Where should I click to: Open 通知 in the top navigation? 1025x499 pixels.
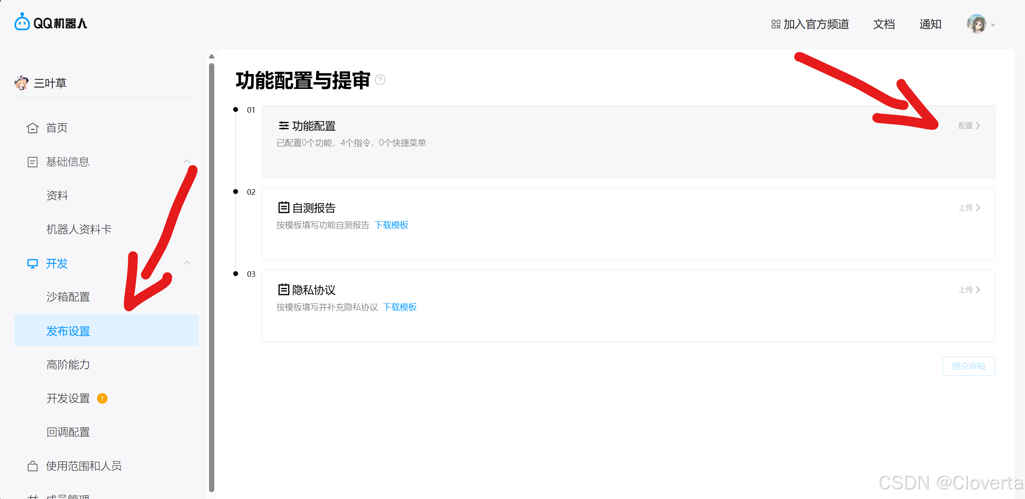coord(930,25)
